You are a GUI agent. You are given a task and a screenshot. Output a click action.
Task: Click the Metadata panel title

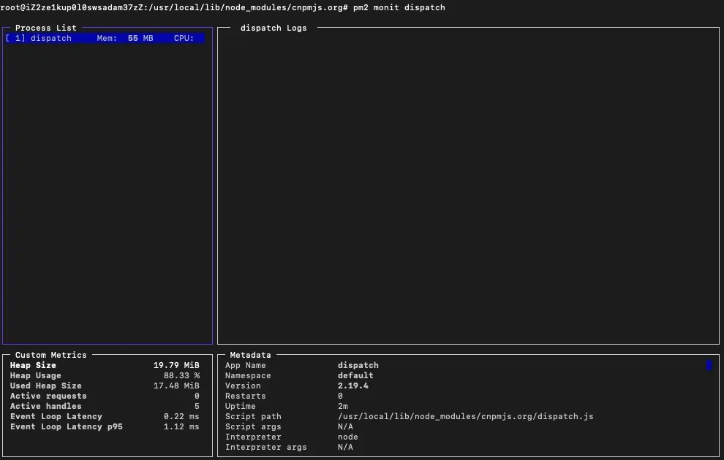(x=250, y=355)
